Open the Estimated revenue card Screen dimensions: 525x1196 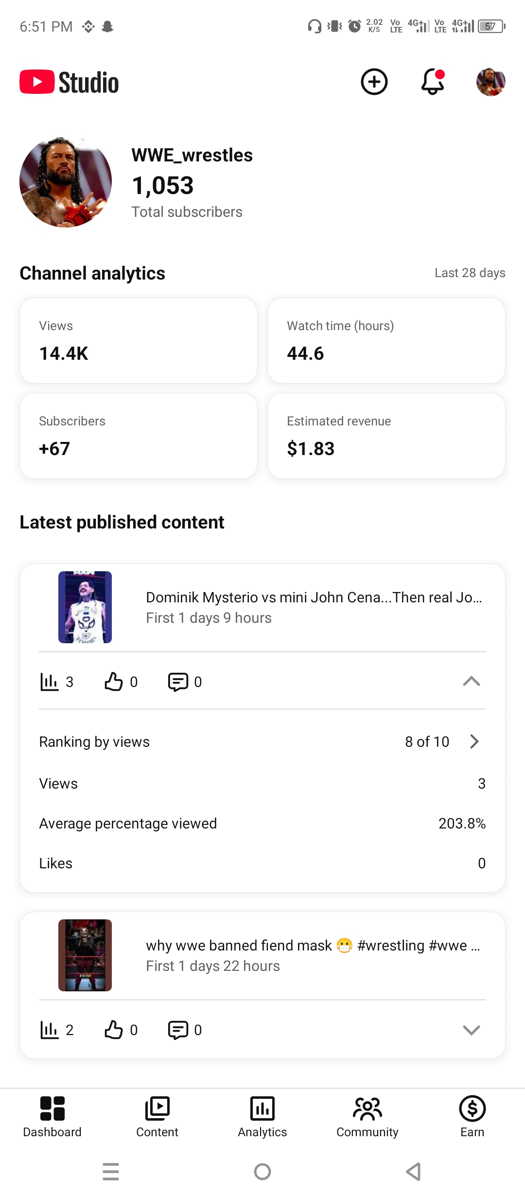tap(386, 436)
